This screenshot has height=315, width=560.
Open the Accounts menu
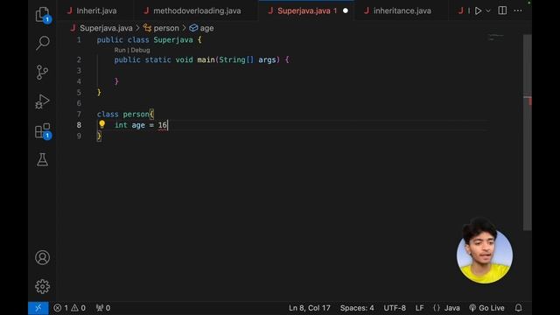click(43, 257)
